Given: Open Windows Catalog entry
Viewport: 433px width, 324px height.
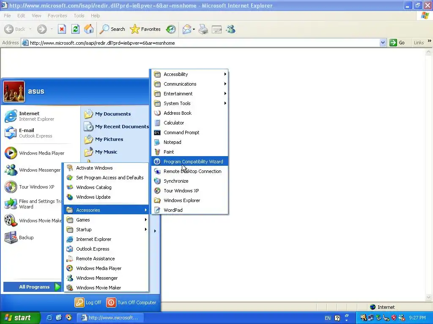Looking at the screenshot, I should (x=106, y=187).
